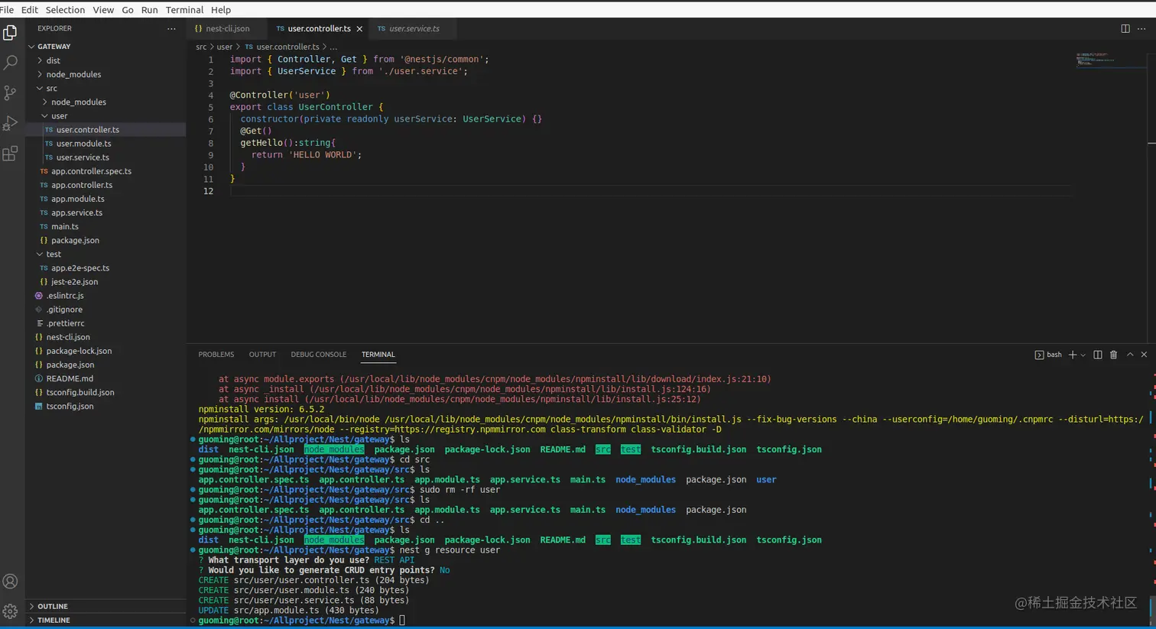Click the Split Editor icon
Image resolution: width=1156 pixels, height=629 pixels.
pos(1125,29)
